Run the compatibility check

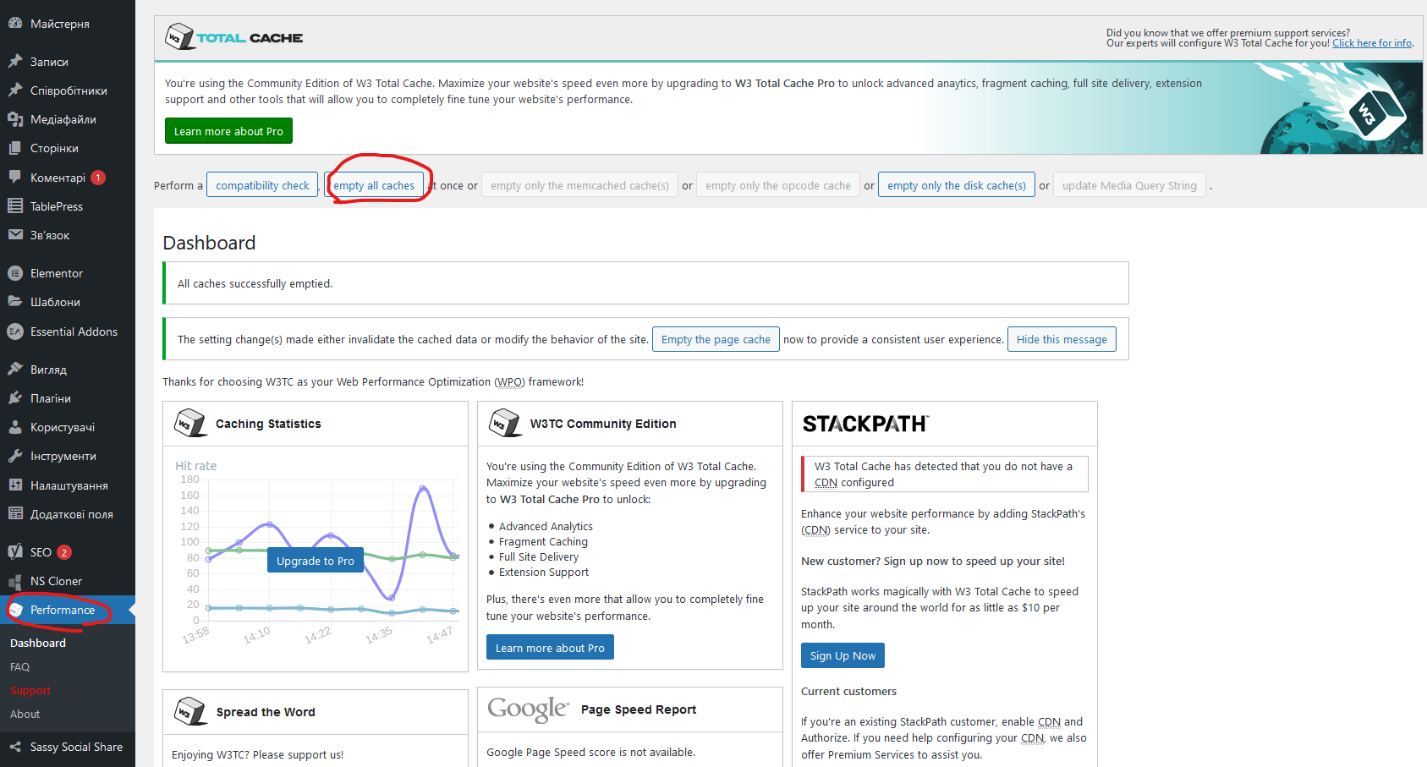point(262,185)
